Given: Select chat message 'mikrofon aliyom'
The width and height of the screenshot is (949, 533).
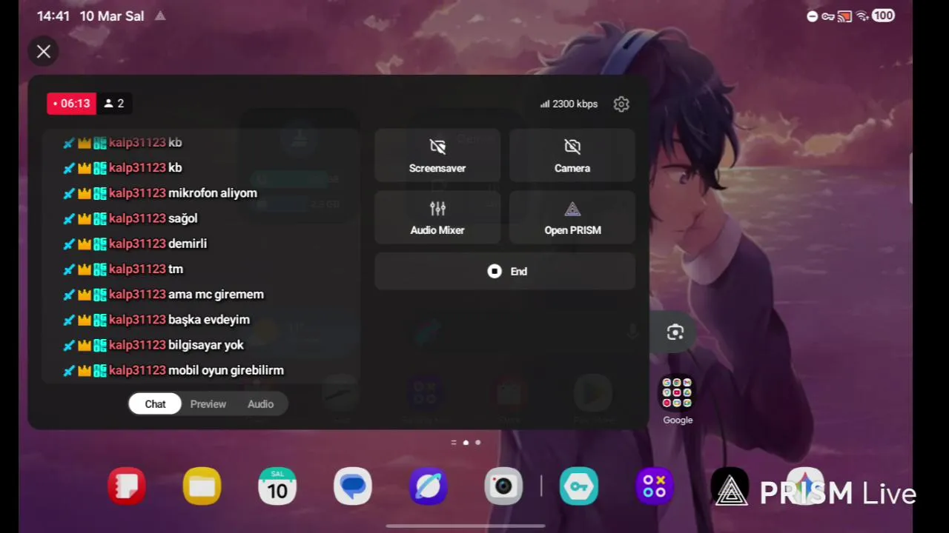Looking at the screenshot, I should (213, 193).
